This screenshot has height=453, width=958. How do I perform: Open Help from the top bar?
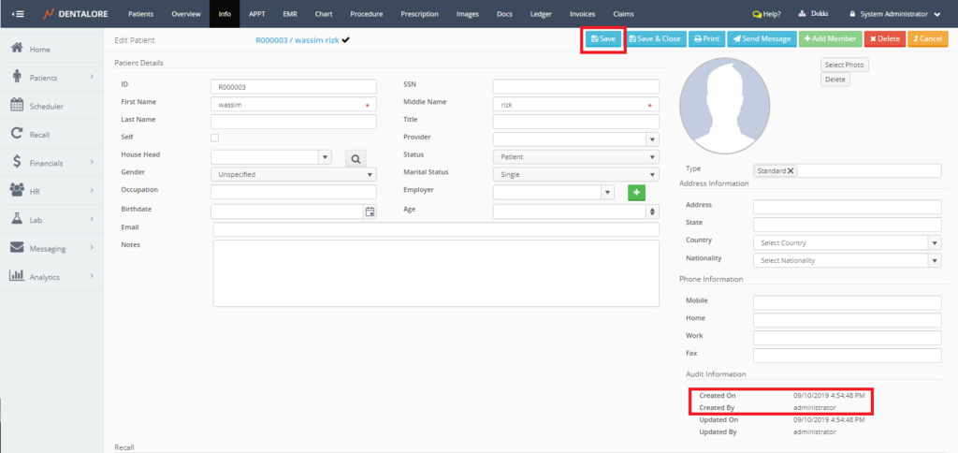(766, 14)
